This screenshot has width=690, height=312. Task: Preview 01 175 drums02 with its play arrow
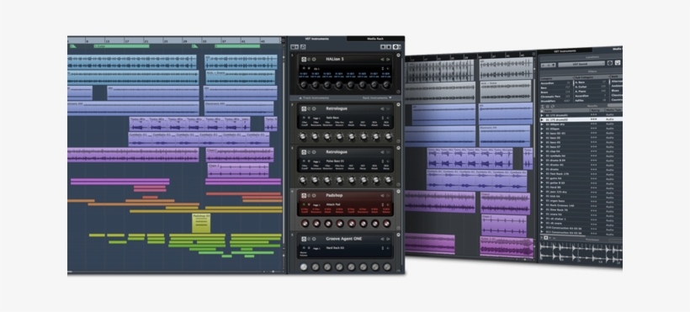542,119
